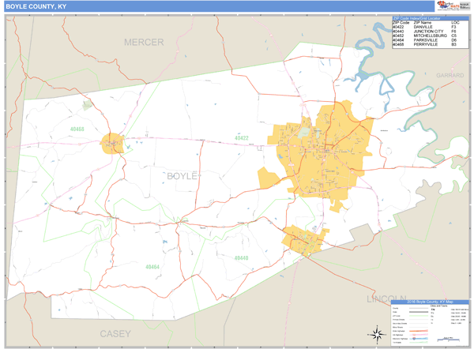This screenshot has height=349, width=474.
Task: Select the PERRYVILLE row in ZIP index
Action: (431, 44)
